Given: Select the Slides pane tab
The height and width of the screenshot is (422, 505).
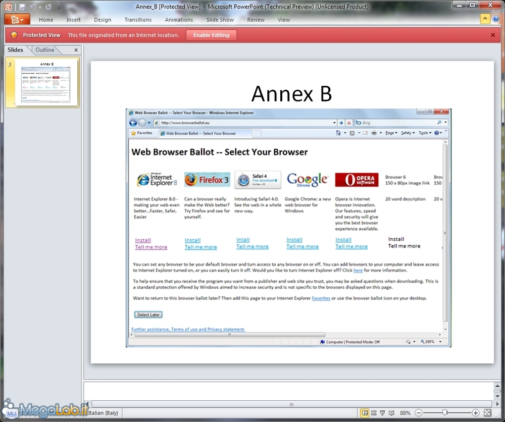Looking at the screenshot, I should click(x=16, y=50).
